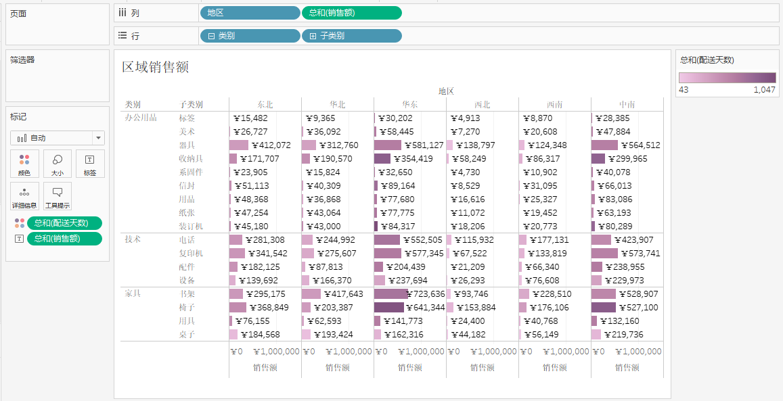Click the 总和(配送天数) color gradient legend
Screen dimensions: 783x401
(x=727, y=77)
